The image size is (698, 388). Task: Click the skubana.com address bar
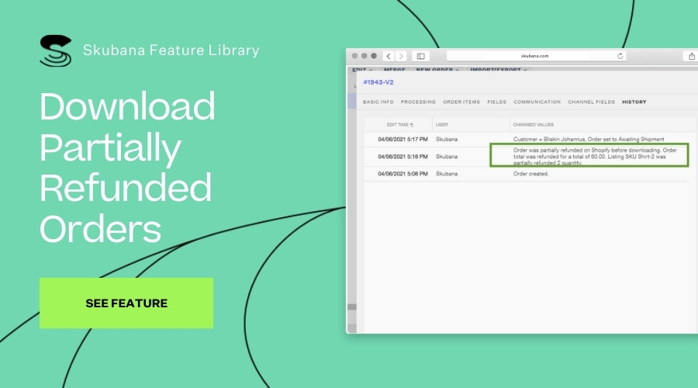(536, 56)
